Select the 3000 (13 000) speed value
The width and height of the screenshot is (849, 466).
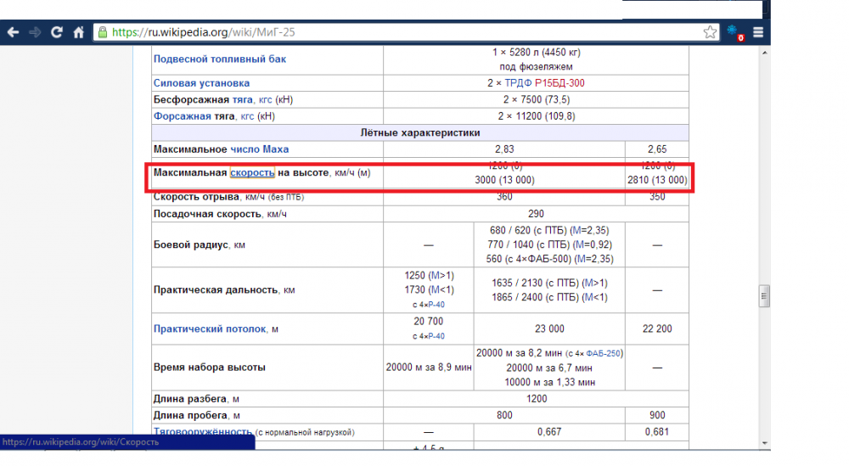(x=504, y=180)
